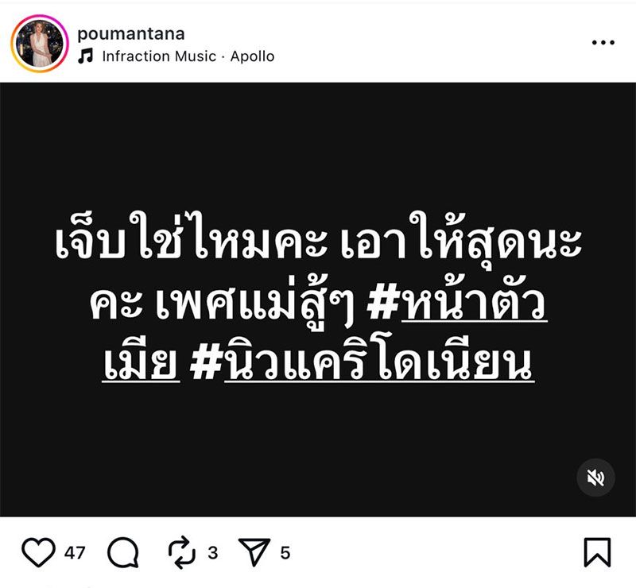Screen dimensions: 636x588
Task: View the 47 likes count
Action: (75, 553)
